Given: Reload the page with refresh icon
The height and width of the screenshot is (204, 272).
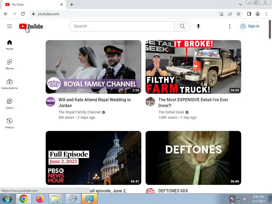Looking at the screenshot, I should 23,14.
